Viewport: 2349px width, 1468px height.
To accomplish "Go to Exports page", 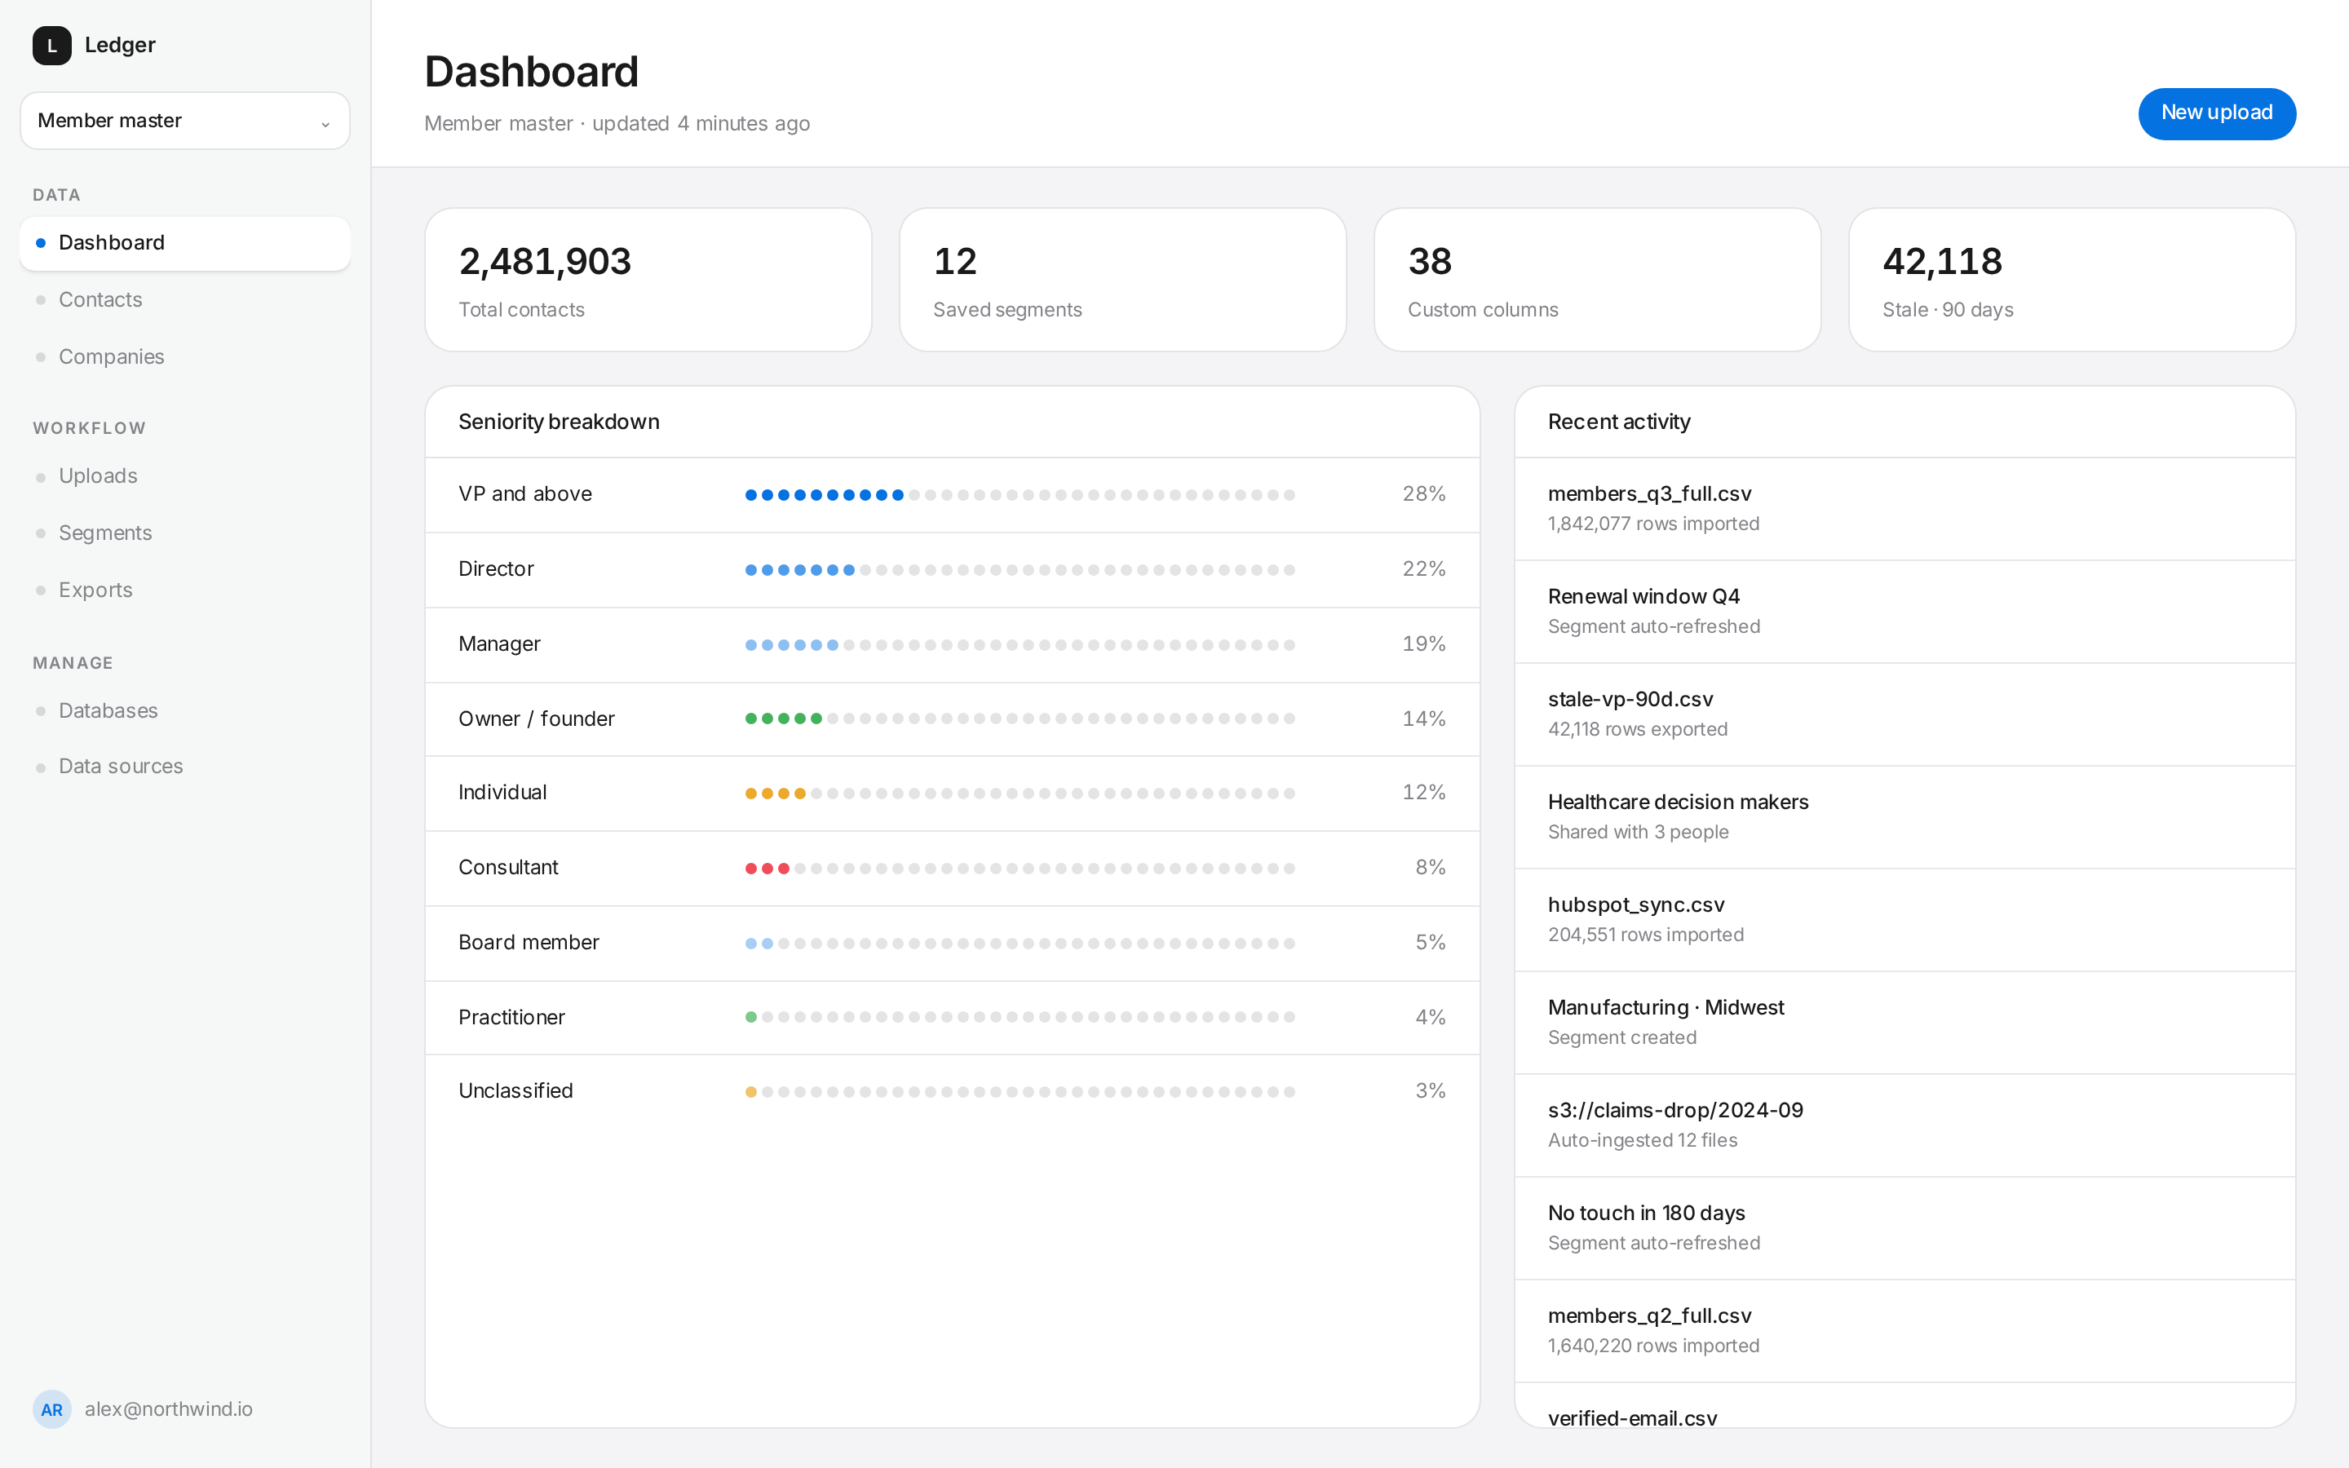I will point(184,590).
